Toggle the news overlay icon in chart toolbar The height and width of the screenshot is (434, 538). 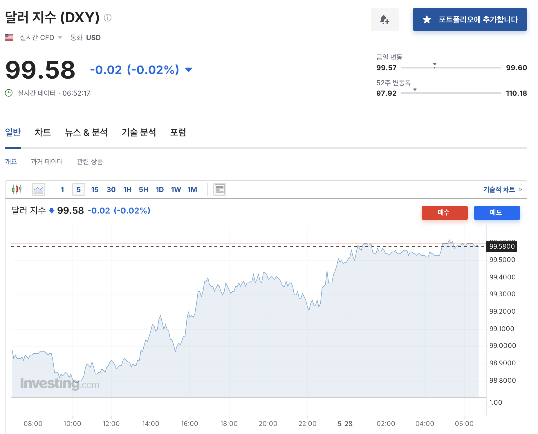click(x=220, y=189)
